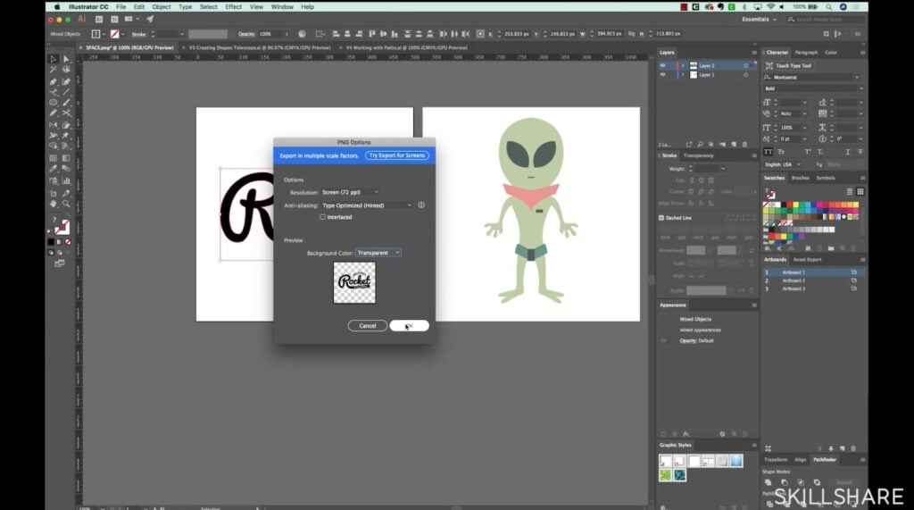Select the Artboard tool

pos(53,193)
